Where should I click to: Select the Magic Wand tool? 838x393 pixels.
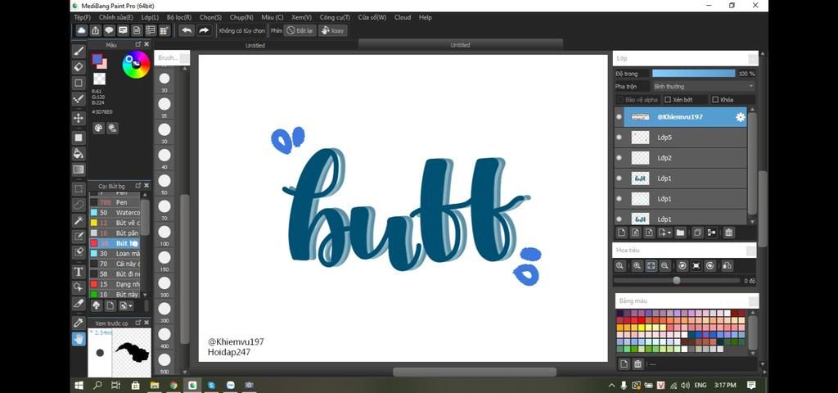coord(79,220)
